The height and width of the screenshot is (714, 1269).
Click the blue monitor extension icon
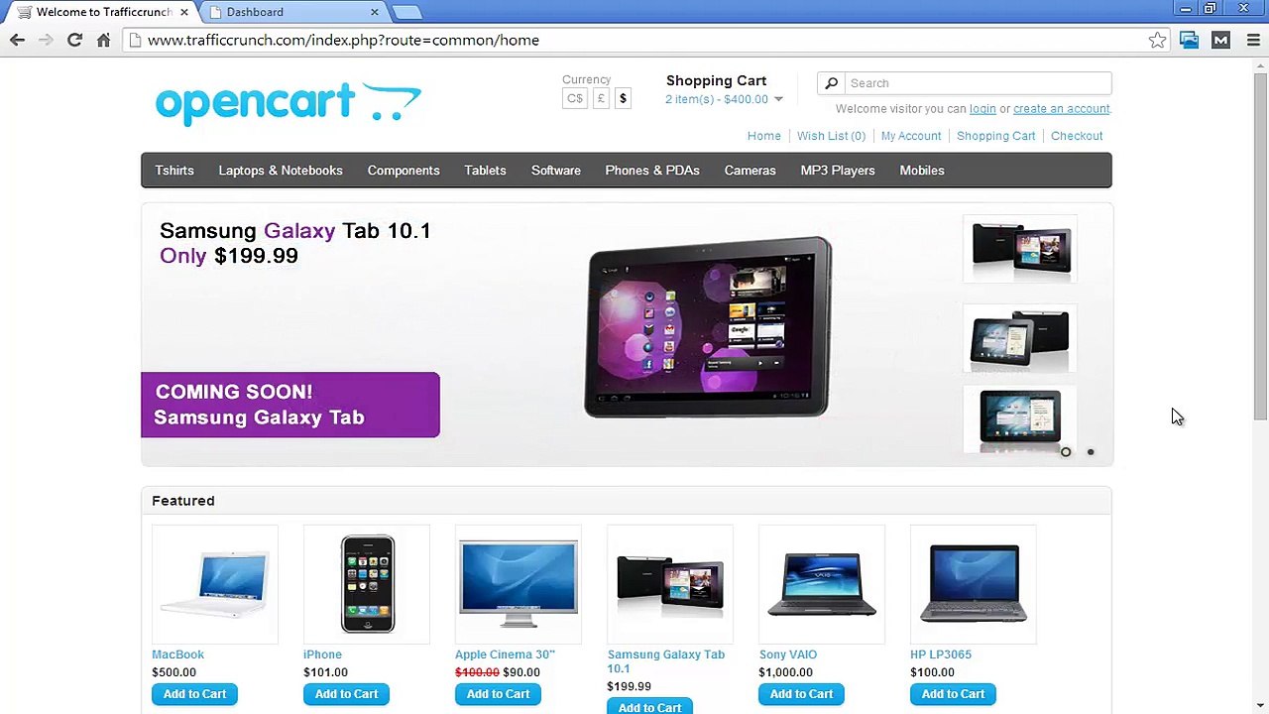tap(1189, 40)
